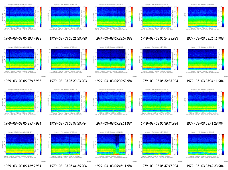Click the caption 1979-03-03 05:37:23.984
The height and width of the screenshot is (170, 228).
[68, 124]
